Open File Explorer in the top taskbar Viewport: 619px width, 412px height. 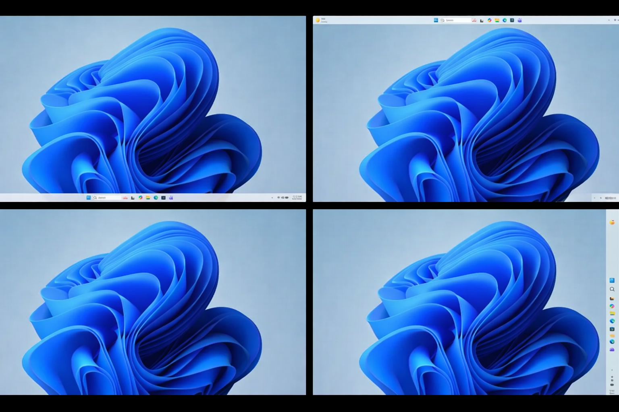click(x=497, y=20)
